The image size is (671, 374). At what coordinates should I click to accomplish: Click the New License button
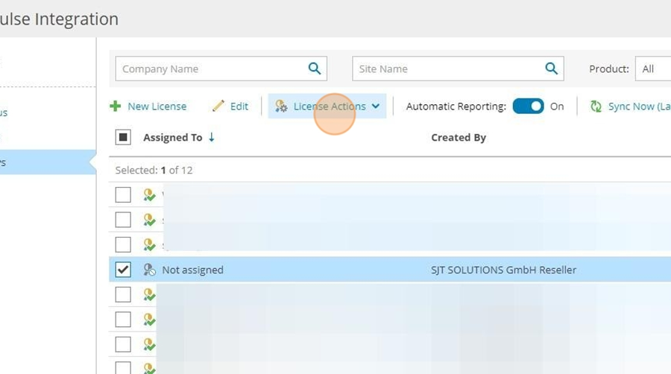pos(148,106)
